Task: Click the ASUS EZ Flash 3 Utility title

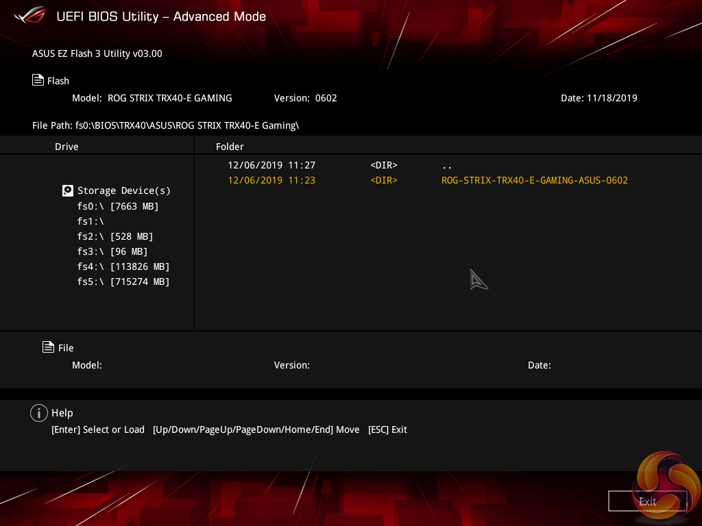Action: click(x=97, y=53)
